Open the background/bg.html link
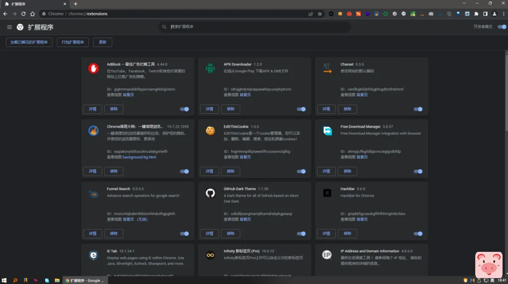The width and height of the screenshot is (508, 284). click(x=139, y=157)
